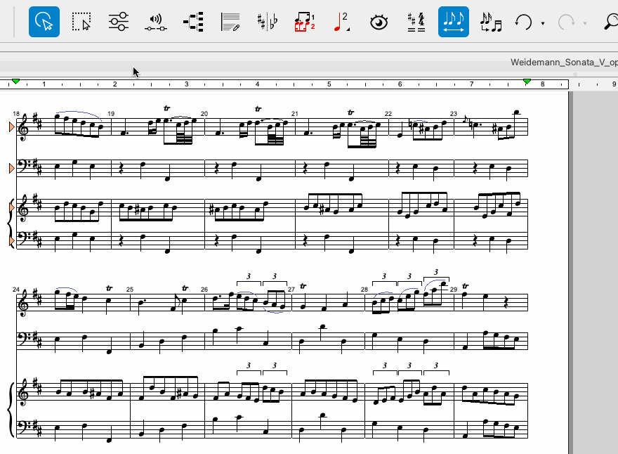Screen dimensions: 618x454
Task: Select the trill mark in measure 20
Action: 258,108
